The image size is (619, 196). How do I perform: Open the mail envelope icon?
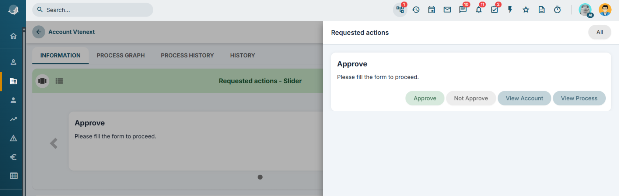tap(447, 10)
